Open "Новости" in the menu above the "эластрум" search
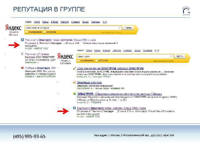This screenshot has height=150, width=200. [117, 50]
